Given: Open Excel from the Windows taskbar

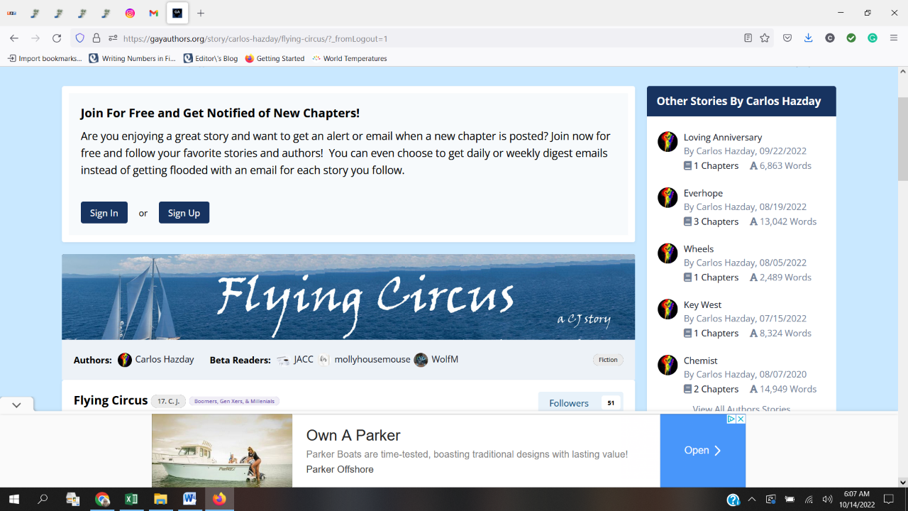Looking at the screenshot, I should (x=131, y=499).
